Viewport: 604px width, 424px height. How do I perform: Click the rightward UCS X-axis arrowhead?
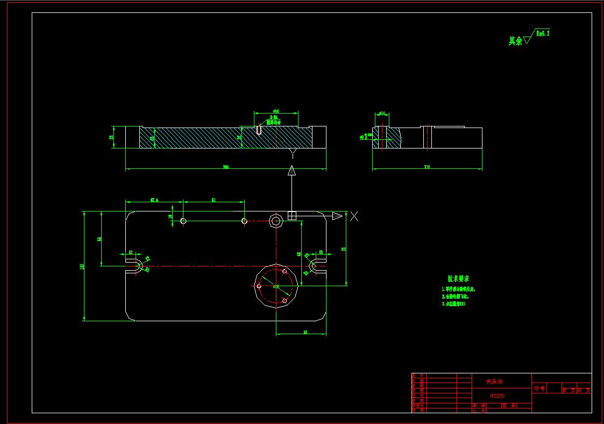click(337, 216)
